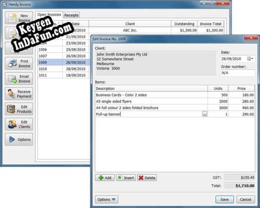
Task: Add a new item line
Action: pos(105,178)
